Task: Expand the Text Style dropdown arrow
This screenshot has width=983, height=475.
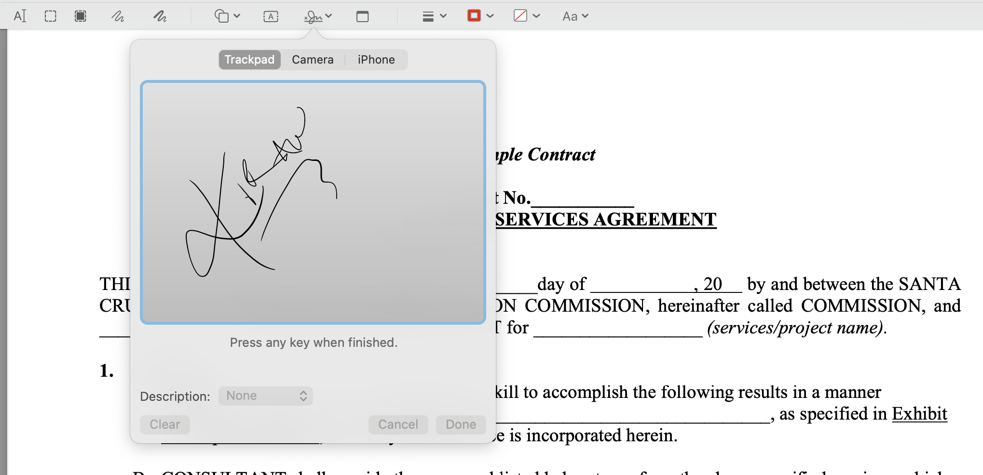Action: pyautogui.click(x=585, y=16)
